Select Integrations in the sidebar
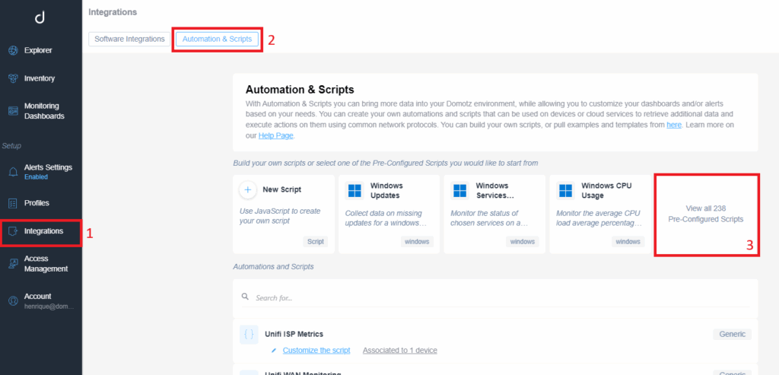The height and width of the screenshot is (375, 779). tap(42, 231)
